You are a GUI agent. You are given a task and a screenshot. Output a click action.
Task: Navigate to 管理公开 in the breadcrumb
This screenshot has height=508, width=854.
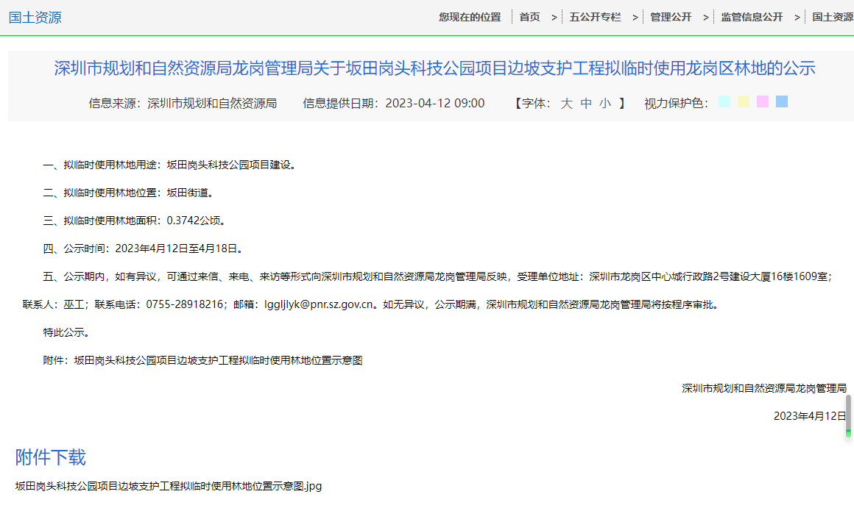pyautogui.click(x=671, y=17)
